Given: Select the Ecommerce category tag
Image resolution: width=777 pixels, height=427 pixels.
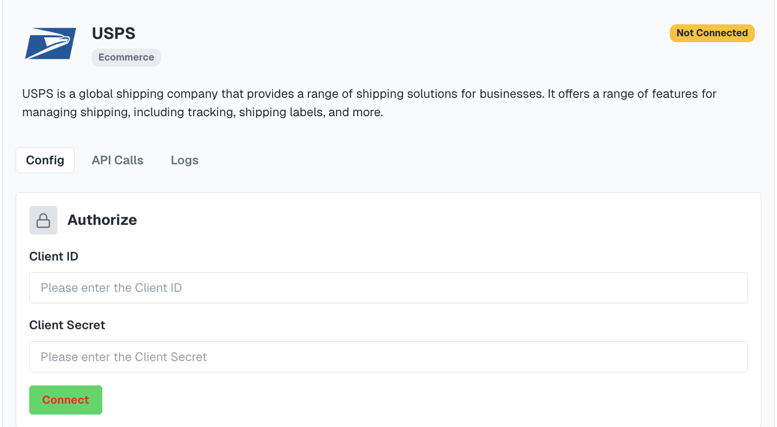Looking at the screenshot, I should click(126, 57).
